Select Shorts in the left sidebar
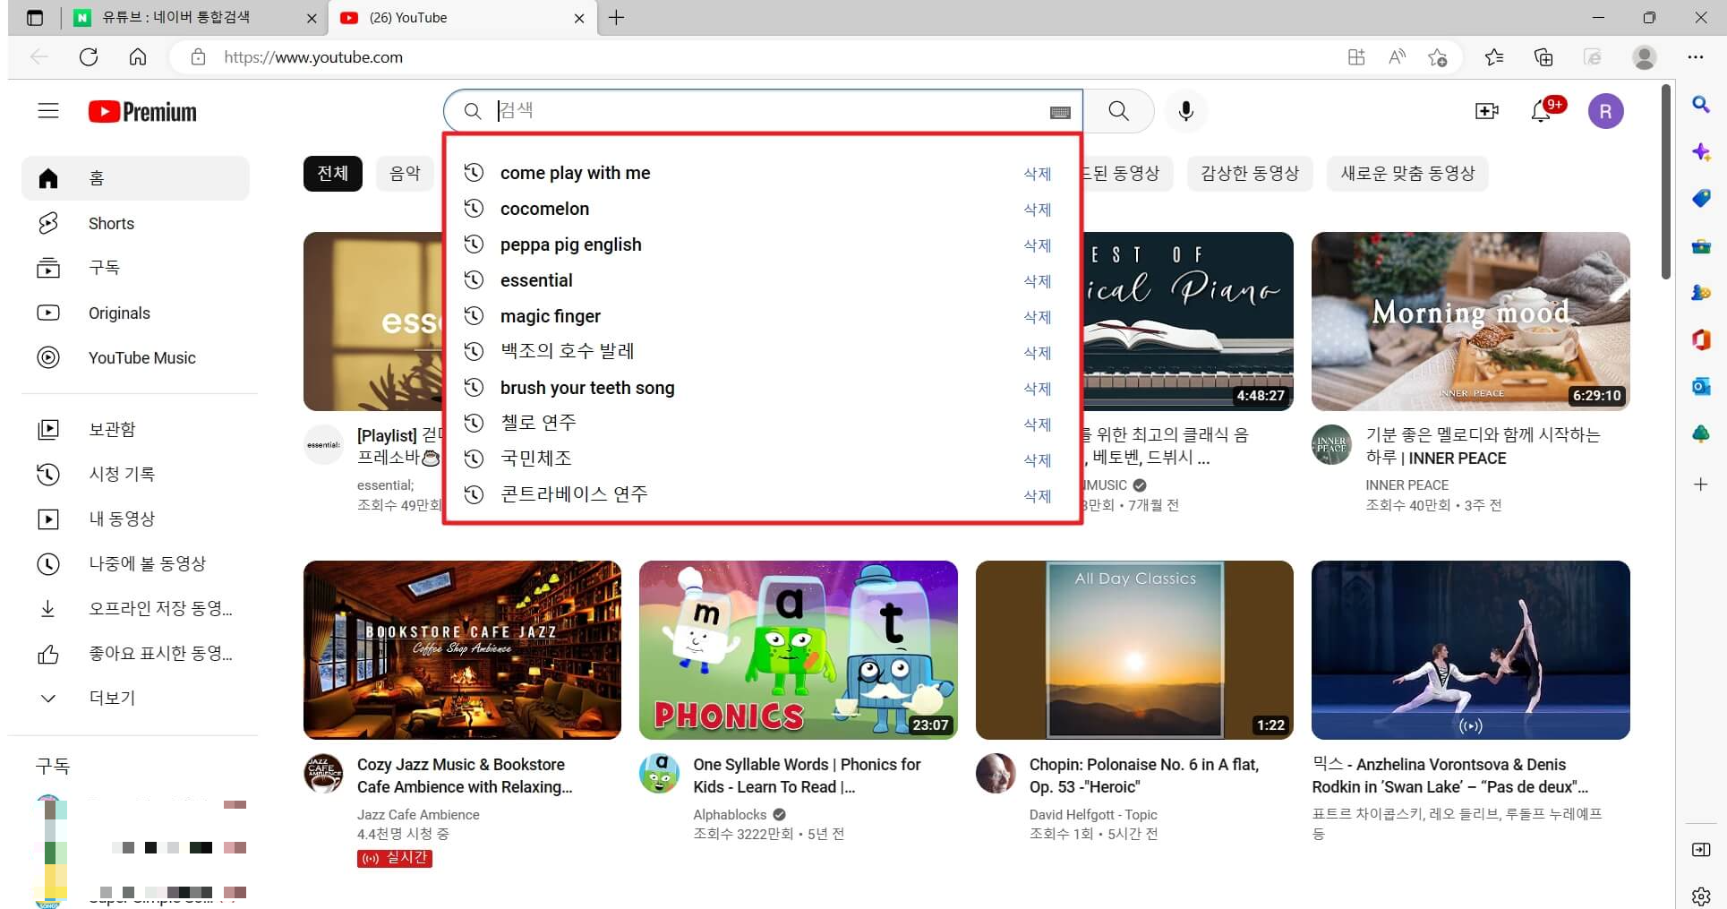The height and width of the screenshot is (909, 1727). pos(110,223)
